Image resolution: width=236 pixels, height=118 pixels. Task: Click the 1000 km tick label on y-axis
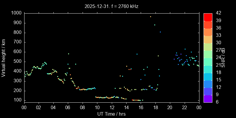click(x=16, y=13)
